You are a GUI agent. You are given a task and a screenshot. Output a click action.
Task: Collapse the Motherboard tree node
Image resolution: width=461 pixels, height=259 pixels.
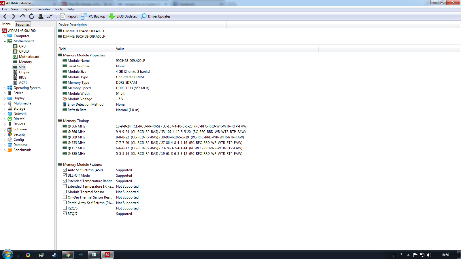tap(5, 41)
